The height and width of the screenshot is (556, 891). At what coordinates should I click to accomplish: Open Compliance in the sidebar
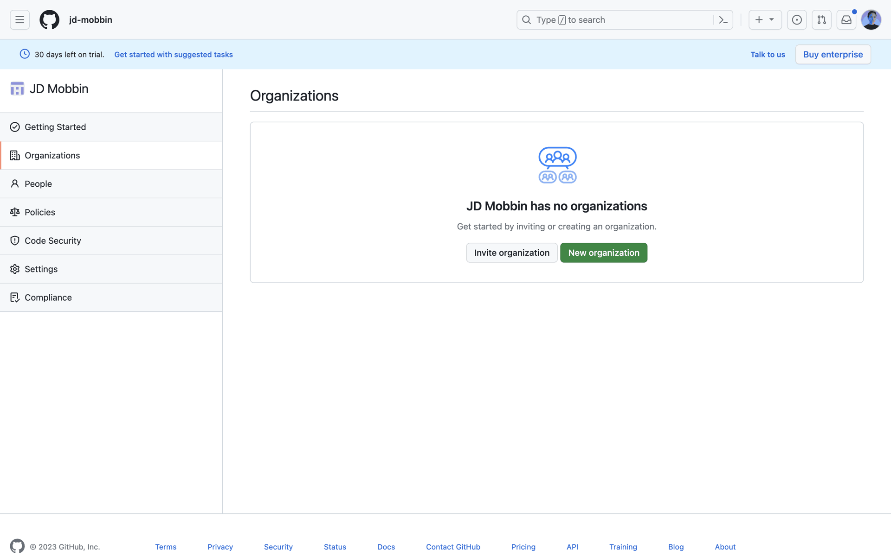click(x=111, y=297)
